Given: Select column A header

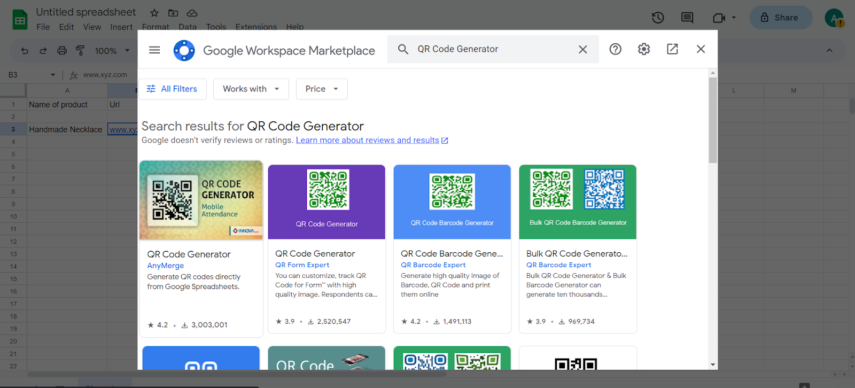Looking at the screenshot, I should (67, 90).
